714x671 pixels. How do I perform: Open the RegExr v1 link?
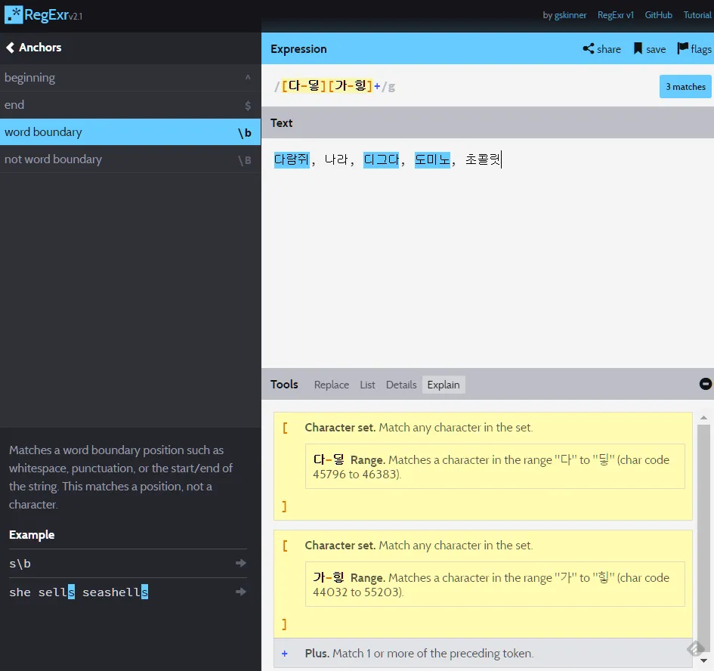coord(616,15)
